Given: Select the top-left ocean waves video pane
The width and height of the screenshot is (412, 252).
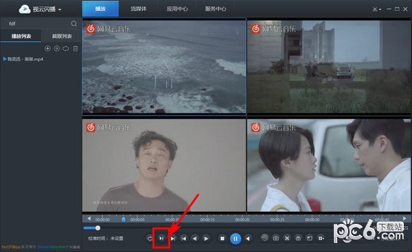Looking at the screenshot, I should 164,67.
